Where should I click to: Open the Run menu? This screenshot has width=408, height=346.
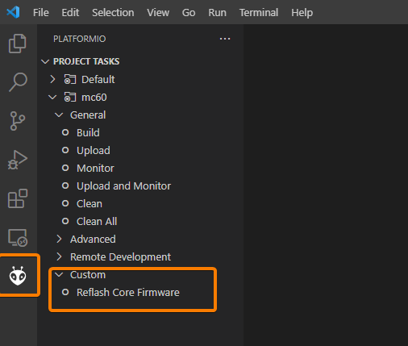pyautogui.click(x=217, y=13)
